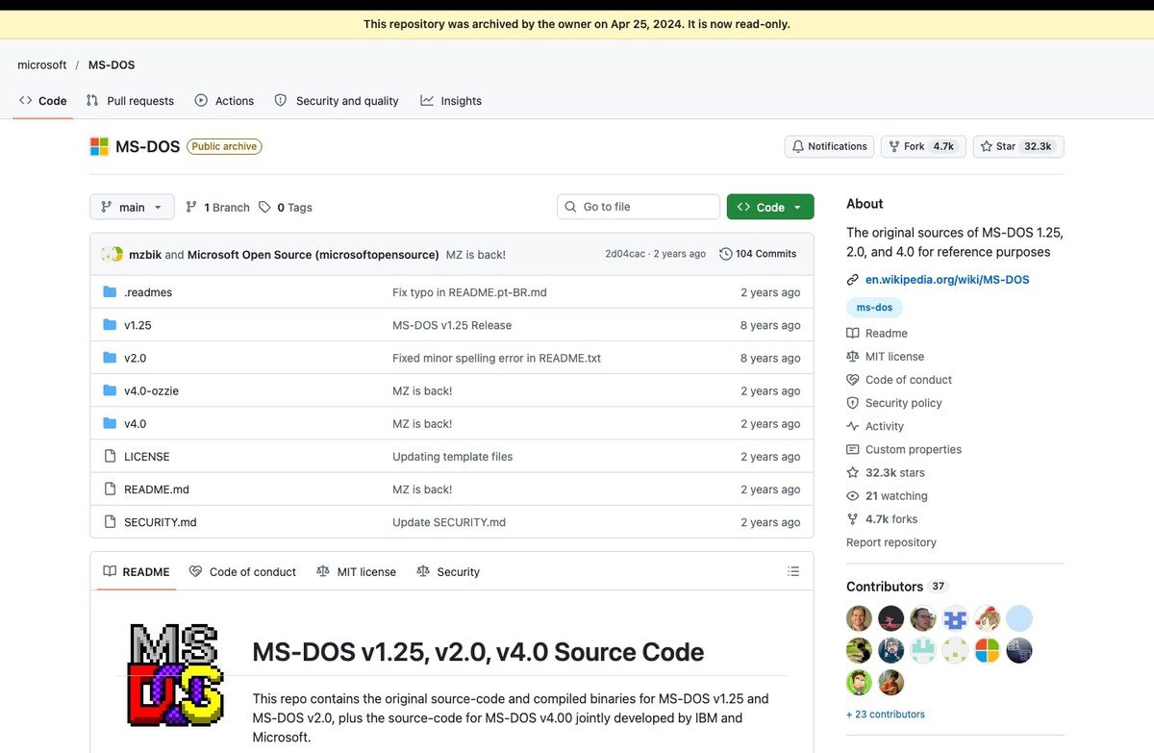The height and width of the screenshot is (753, 1154).
Task: Open mzbik author profile link
Action: coord(144,254)
